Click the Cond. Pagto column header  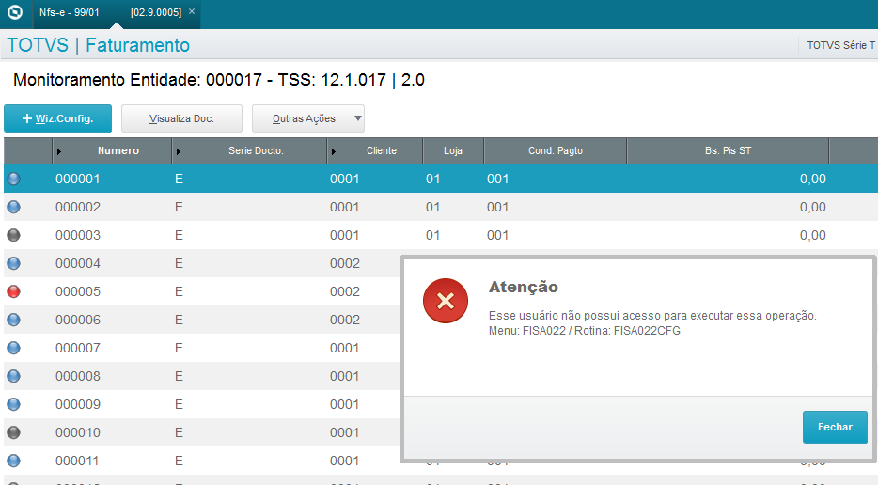(556, 150)
